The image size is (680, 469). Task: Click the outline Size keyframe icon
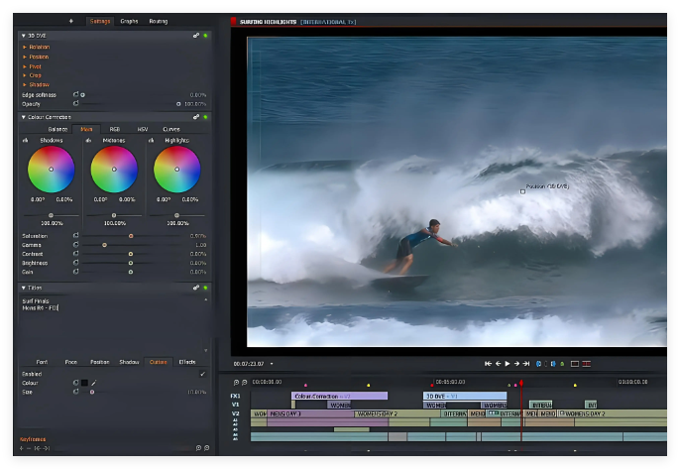tap(76, 392)
